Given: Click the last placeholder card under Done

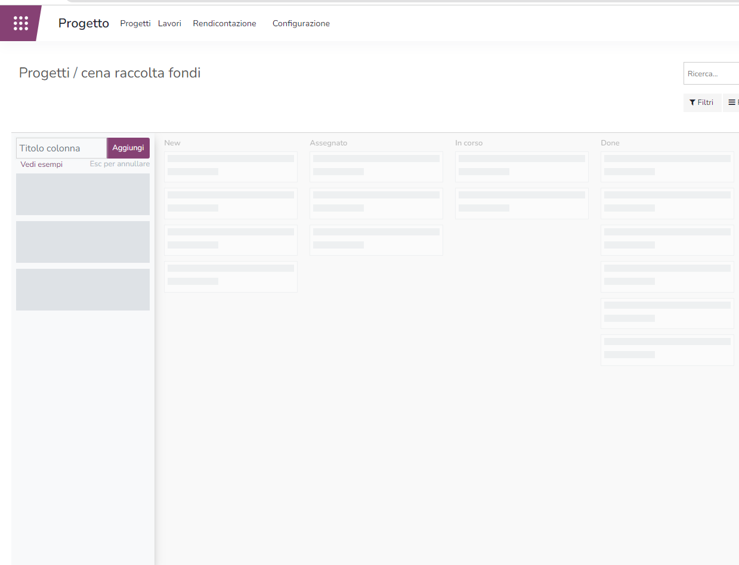Looking at the screenshot, I should click(667, 349).
